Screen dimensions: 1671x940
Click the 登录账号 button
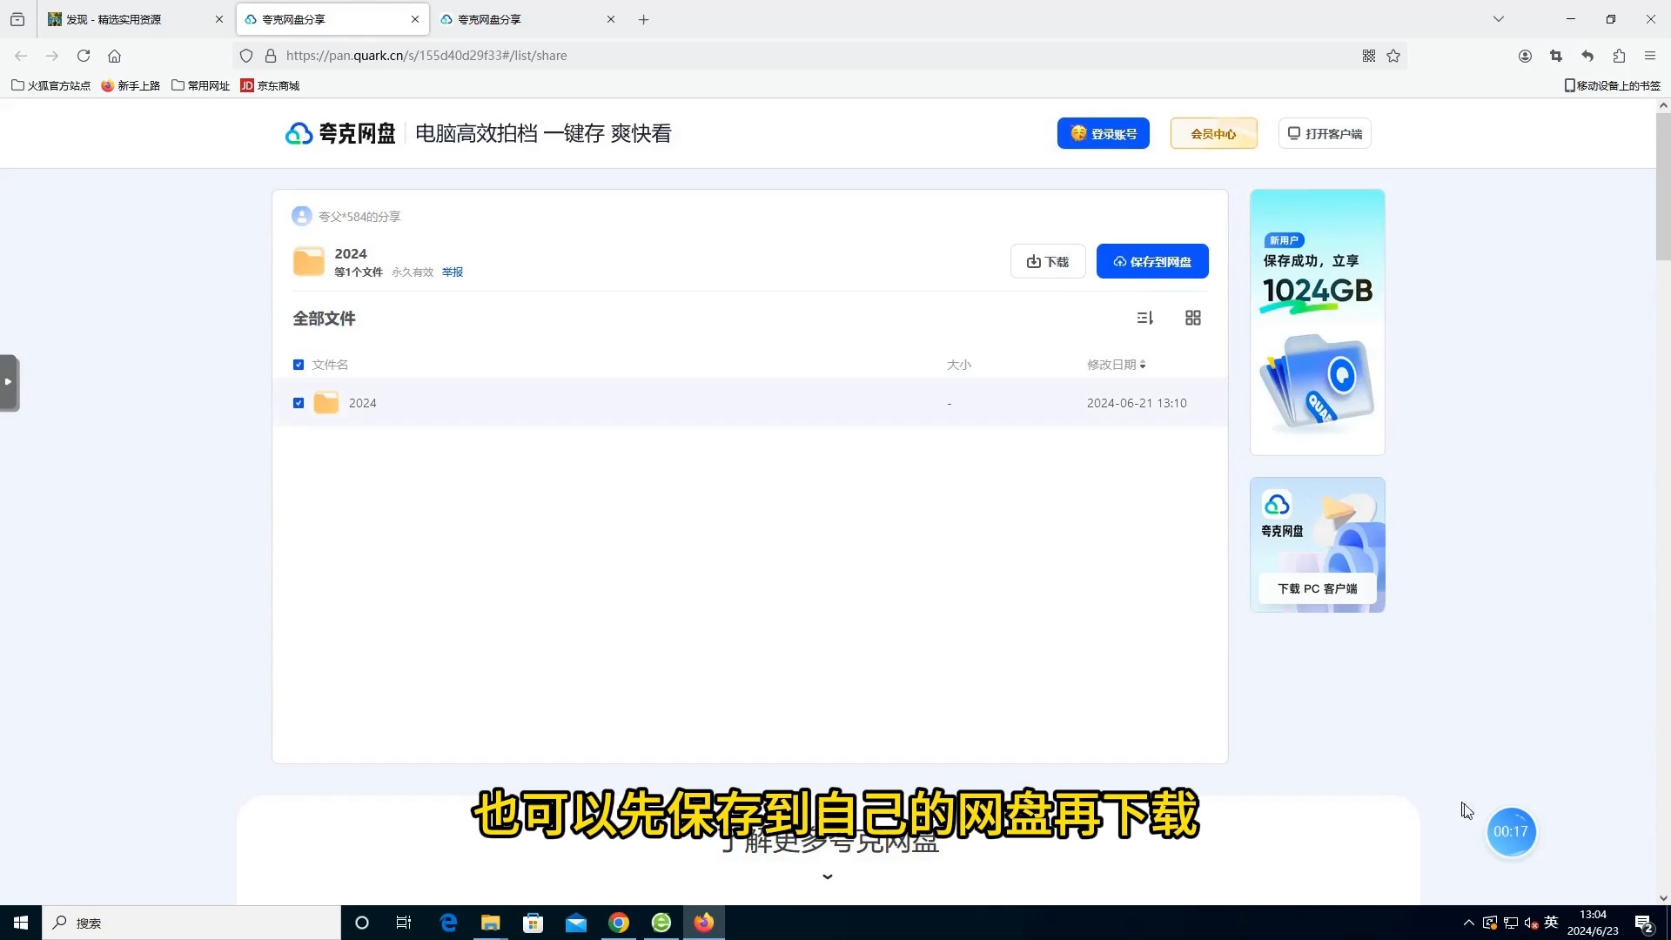click(x=1103, y=133)
